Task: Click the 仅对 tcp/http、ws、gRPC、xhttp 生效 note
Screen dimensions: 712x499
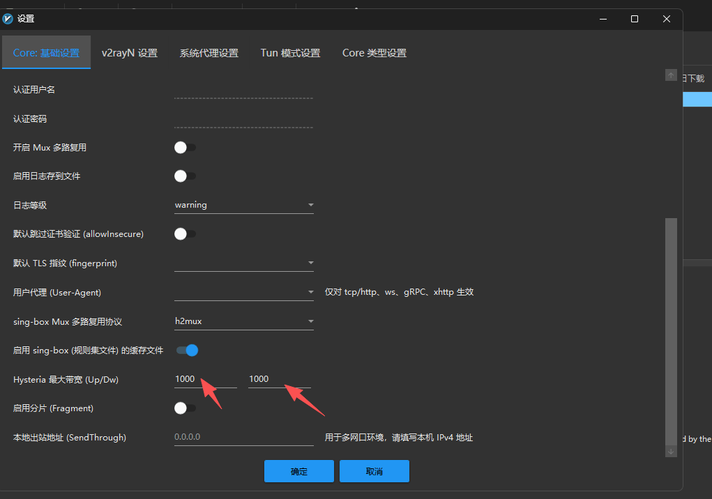Action: tap(399, 292)
